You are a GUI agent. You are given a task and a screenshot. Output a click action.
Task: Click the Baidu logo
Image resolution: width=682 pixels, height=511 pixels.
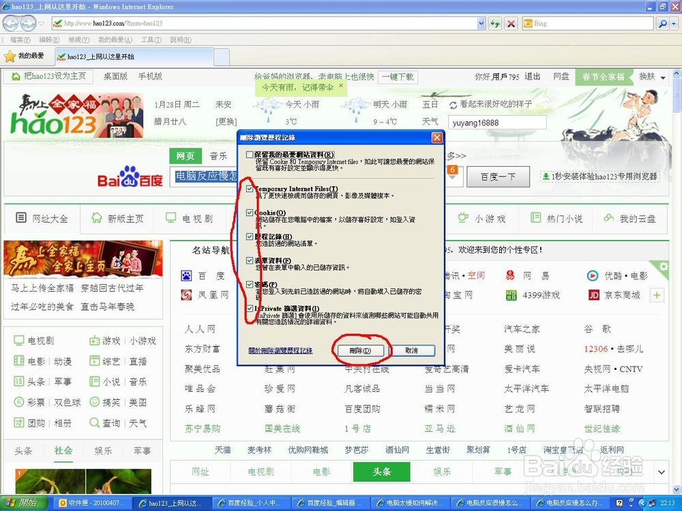point(130,177)
